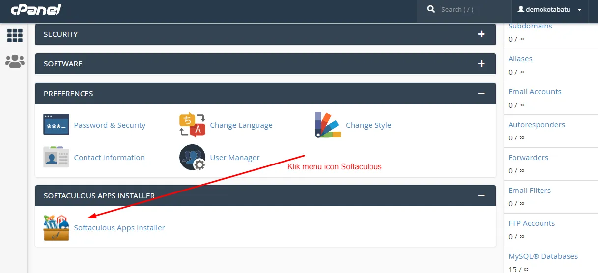
Task: Click the demokotabatu username text
Action: tap(548, 9)
